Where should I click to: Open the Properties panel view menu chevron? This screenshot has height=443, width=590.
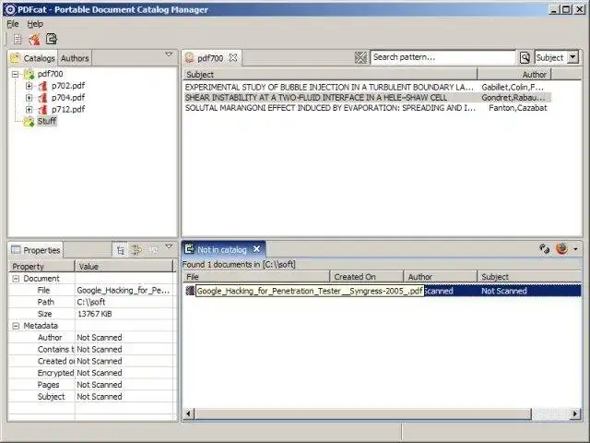(169, 246)
